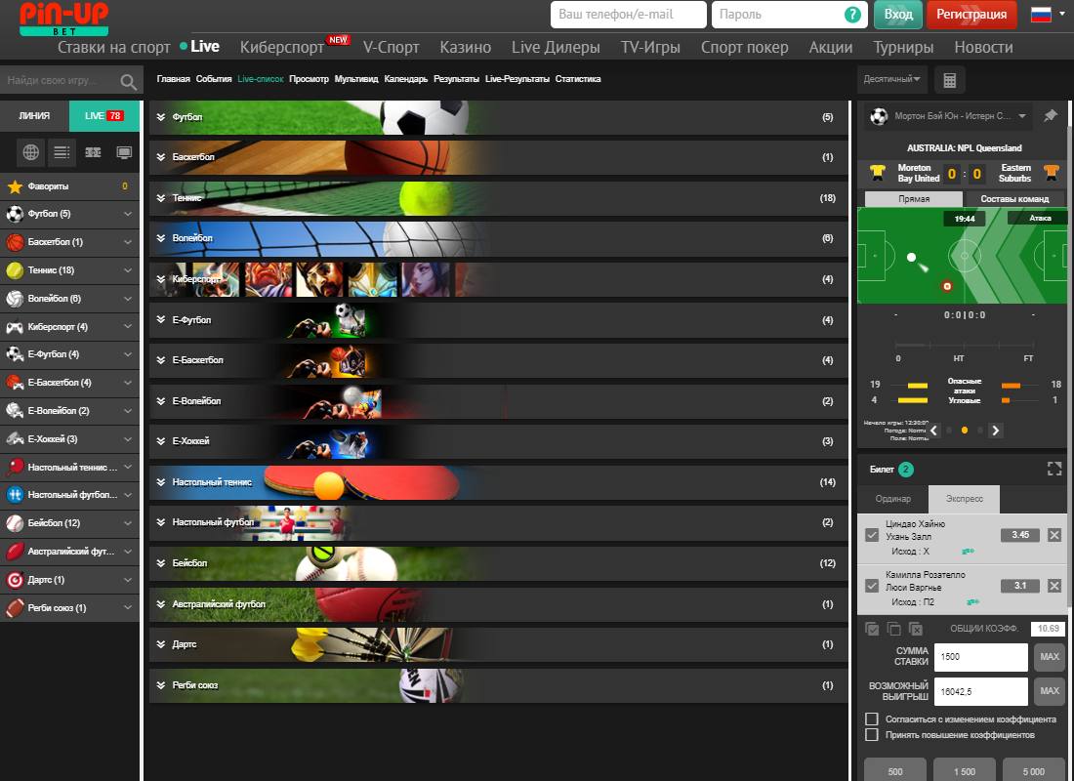
Task: Click the password help question mark icon
Action: click(x=852, y=15)
